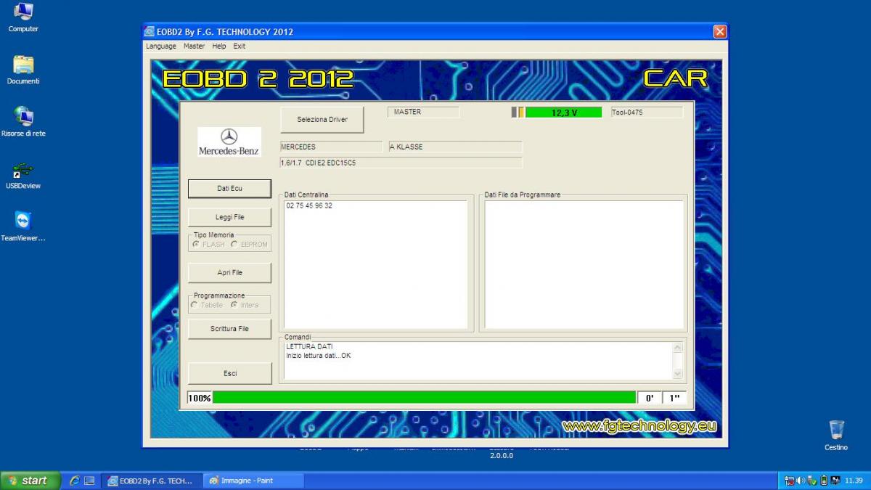
Task: Click the Inizio lettura dati...OK log line
Action: click(x=319, y=356)
